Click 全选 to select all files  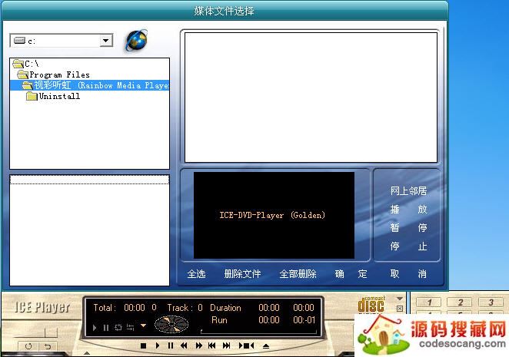point(196,274)
